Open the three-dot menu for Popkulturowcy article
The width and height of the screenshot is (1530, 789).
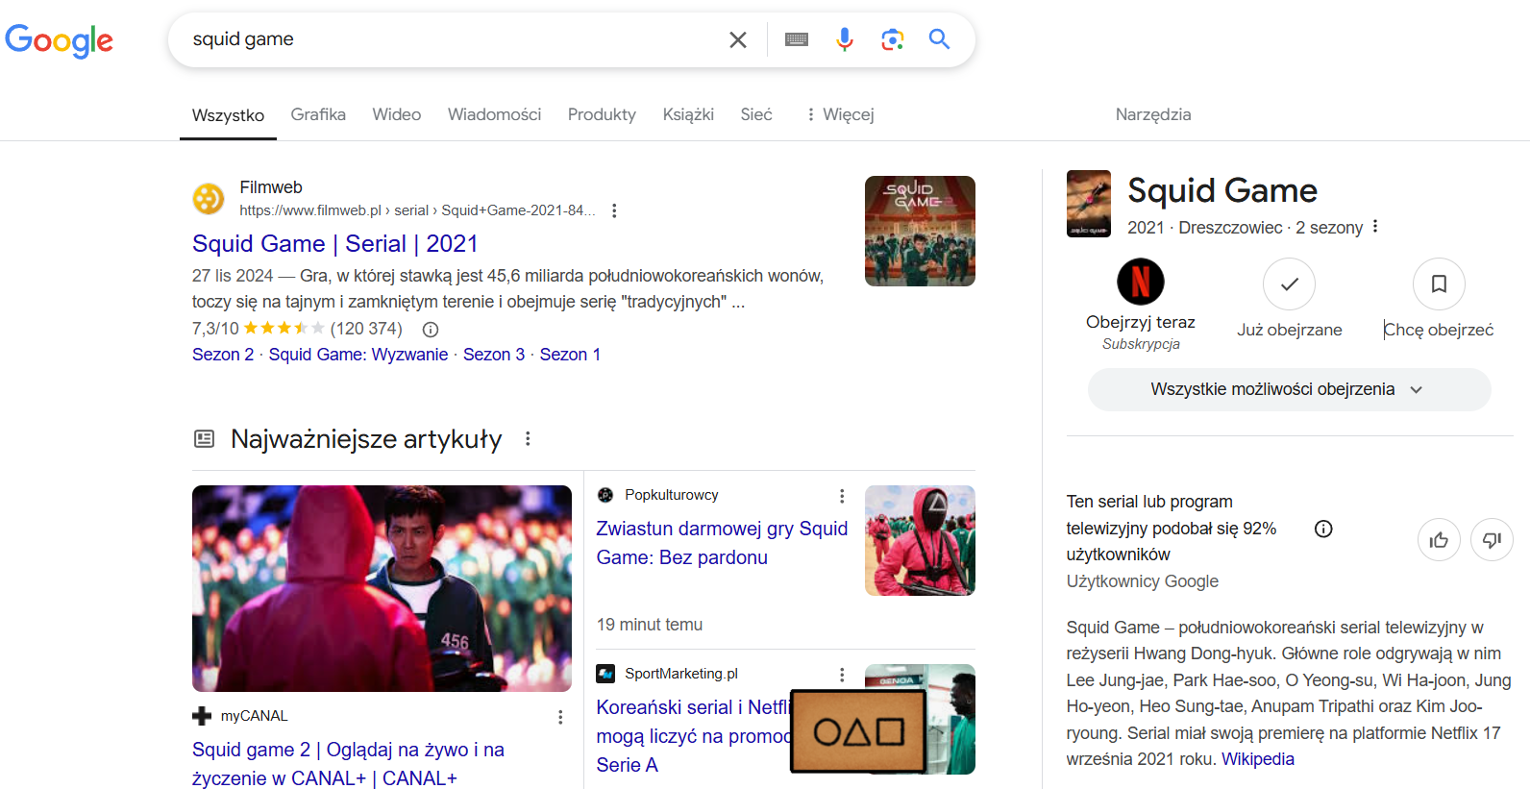(x=842, y=496)
